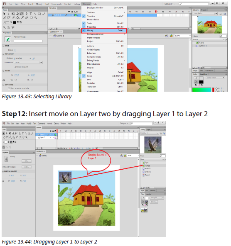231x246 pixels.
Task: Select the Text tool in upper Flash window
Action: (31, 14)
